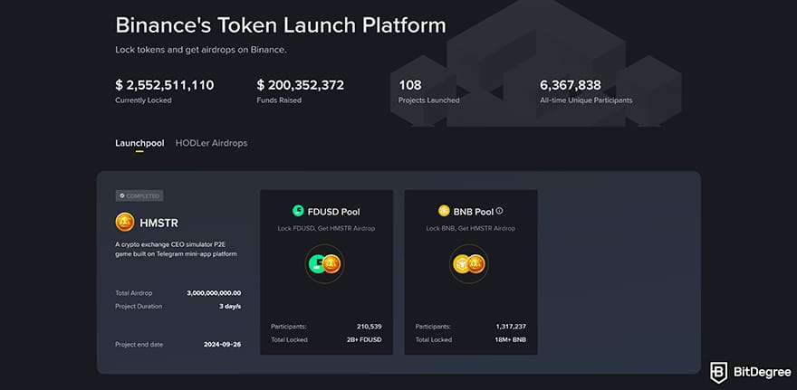Click the $ 200,352,372 Funds Raised value
Screen dimensions: 797x390
point(301,85)
